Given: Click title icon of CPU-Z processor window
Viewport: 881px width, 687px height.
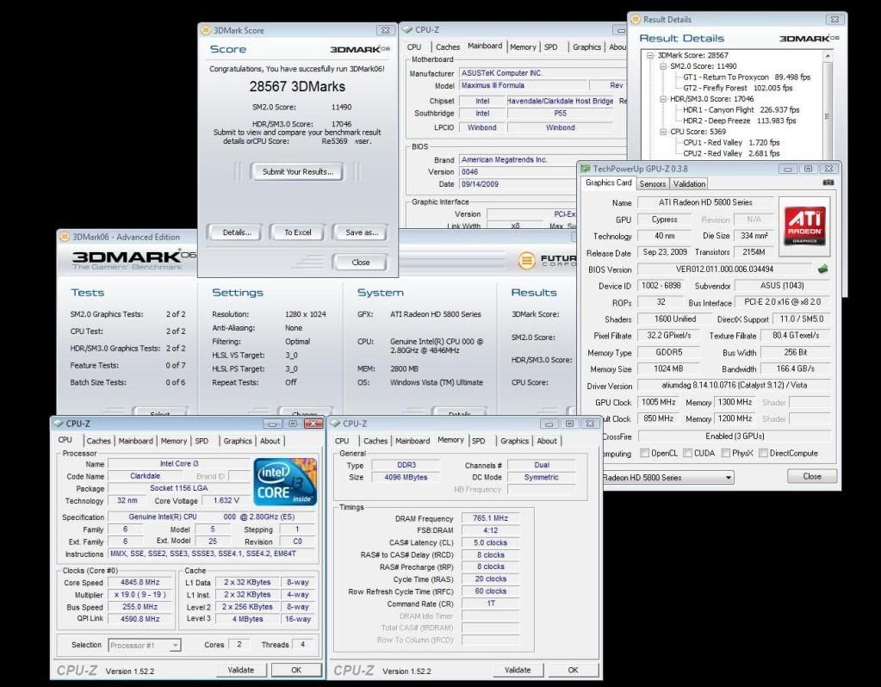Looking at the screenshot, I should coord(59,424).
